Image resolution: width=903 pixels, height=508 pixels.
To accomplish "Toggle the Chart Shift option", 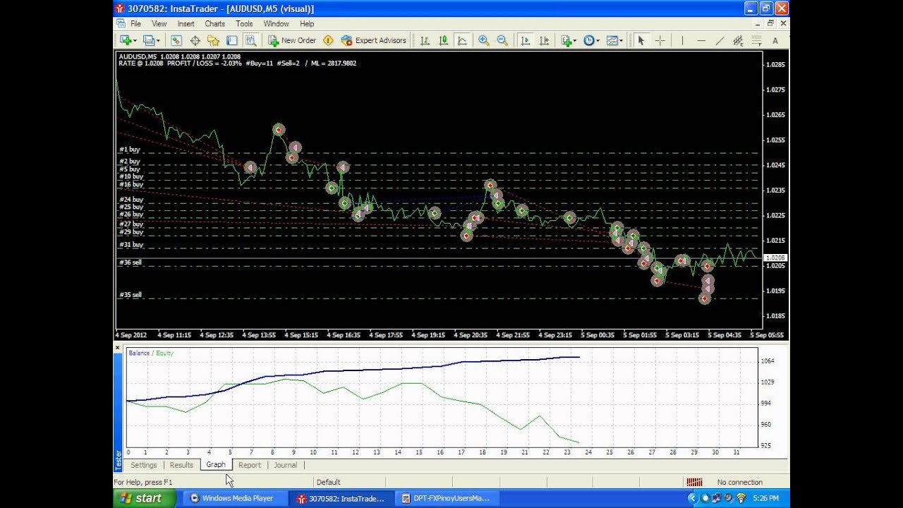I will coord(544,41).
